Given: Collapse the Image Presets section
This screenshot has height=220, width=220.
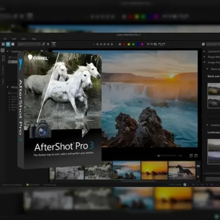Looking at the screenshot, I should (205, 62).
